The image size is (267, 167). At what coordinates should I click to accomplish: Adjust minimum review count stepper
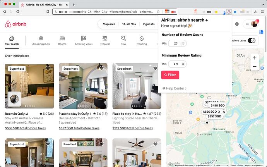click(x=183, y=43)
